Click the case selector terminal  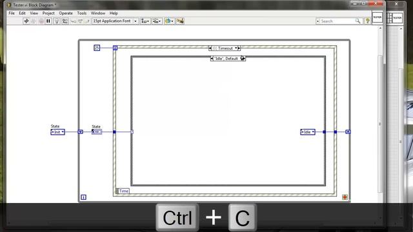pos(132,132)
